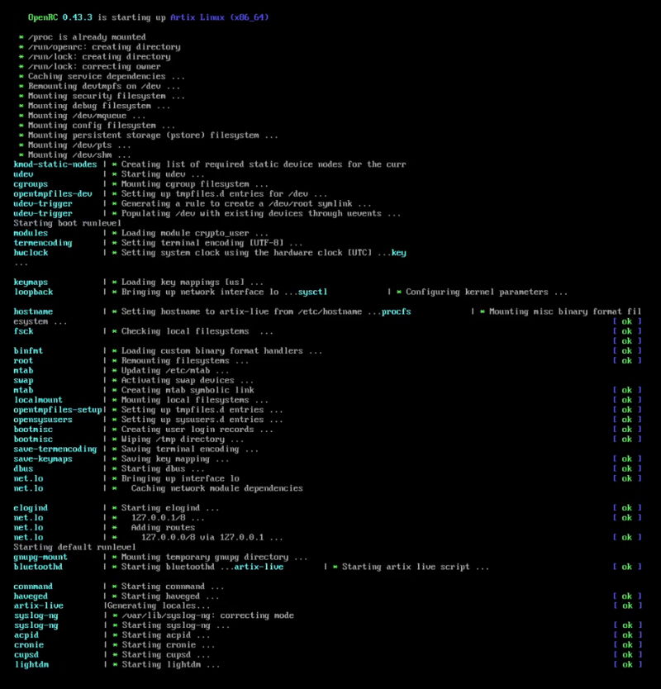Image resolution: width=661 pixels, height=689 pixels.
Task: Click the 'opentmpfiles-dev' service name
Action: [53, 194]
